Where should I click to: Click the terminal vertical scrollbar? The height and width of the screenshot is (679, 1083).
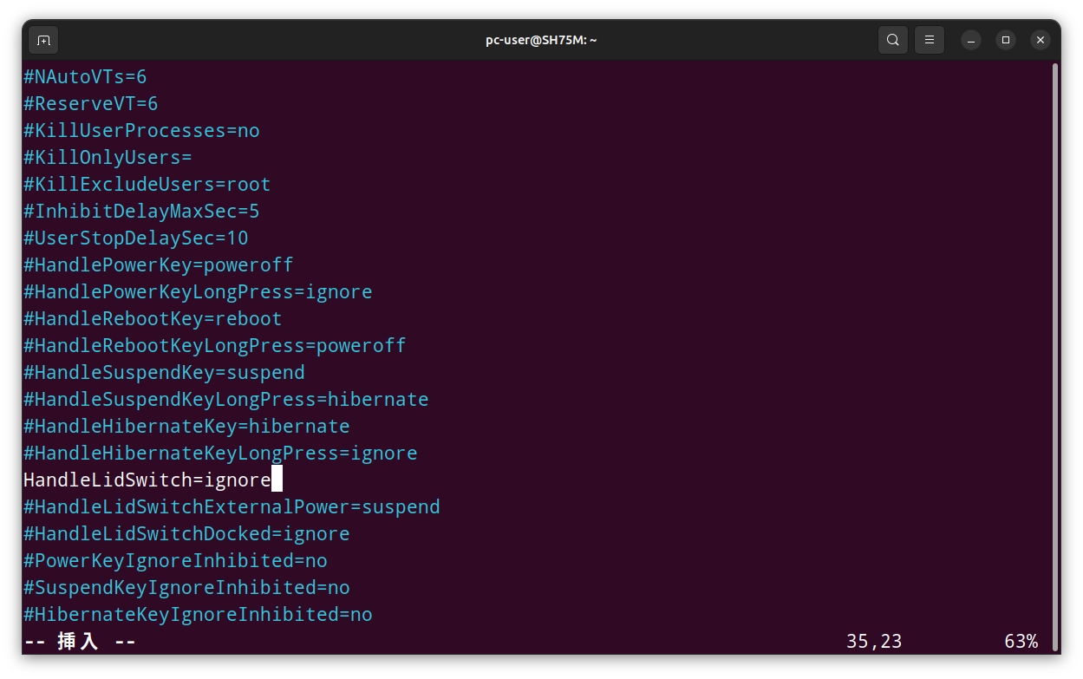(1054, 347)
